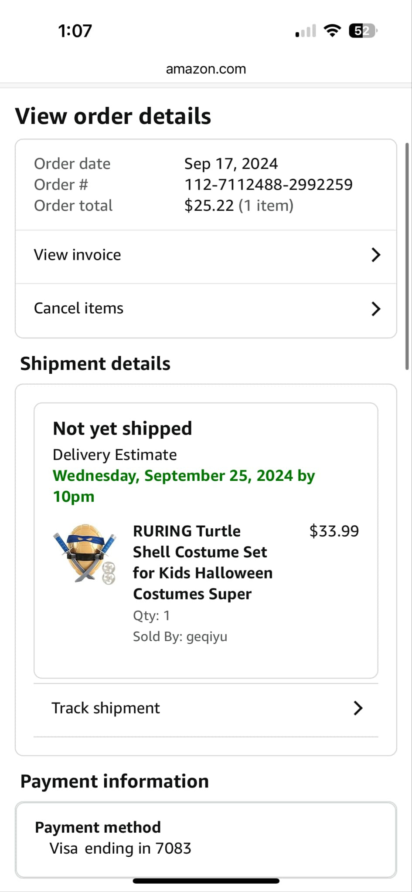
Task: Tap the home indicator bar at bottom
Action: click(206, 881)
